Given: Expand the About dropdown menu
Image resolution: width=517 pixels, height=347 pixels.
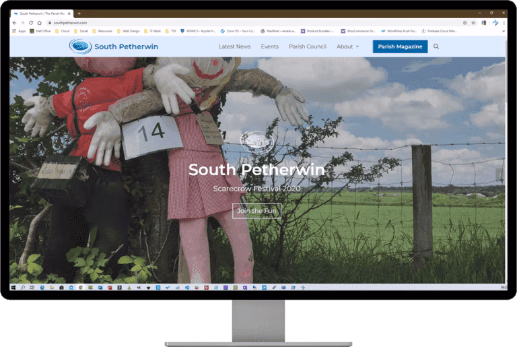Looking at the screenshot, I should (x=348, y=46).
